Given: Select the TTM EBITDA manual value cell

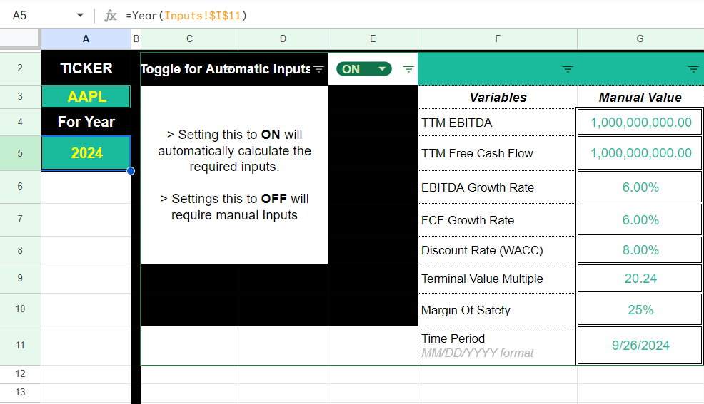Looking at the screenshot, I should [x=640, y=123].
